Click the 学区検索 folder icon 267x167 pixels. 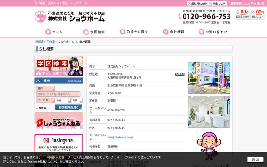coord(86,32)
